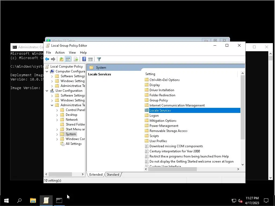Viewport: 275px width, 206px height.
Task: Collapse the Computer Configuration node
Action: click(47, 71)
